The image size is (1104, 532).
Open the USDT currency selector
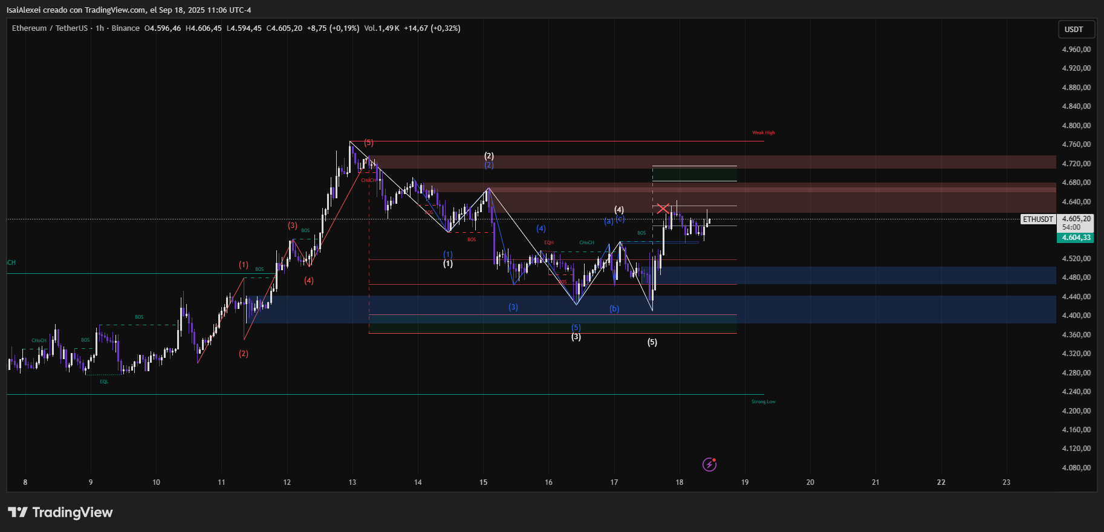pyautogui.click(x=1074, y=29)
